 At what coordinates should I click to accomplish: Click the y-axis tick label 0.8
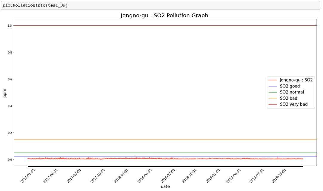10,52
